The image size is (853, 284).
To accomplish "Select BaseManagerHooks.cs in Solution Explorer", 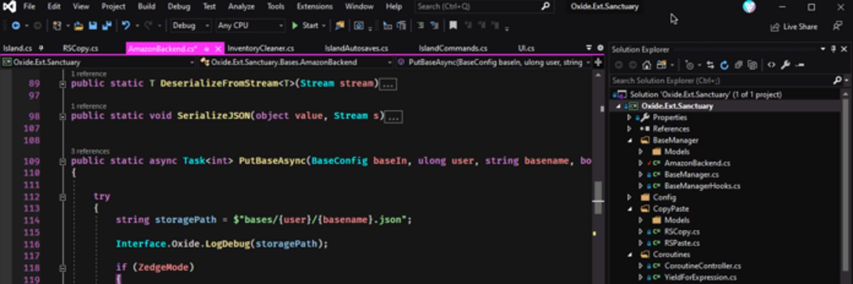I will 702,185.
